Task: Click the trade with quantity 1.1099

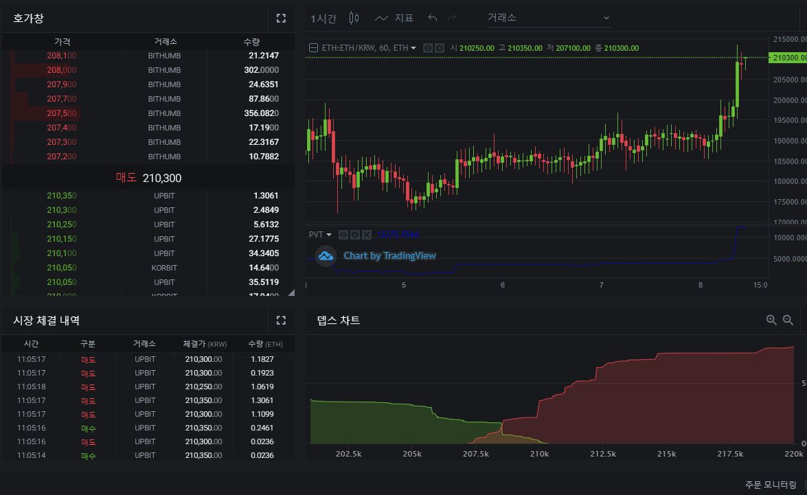Action: click(x=148, y=414)
